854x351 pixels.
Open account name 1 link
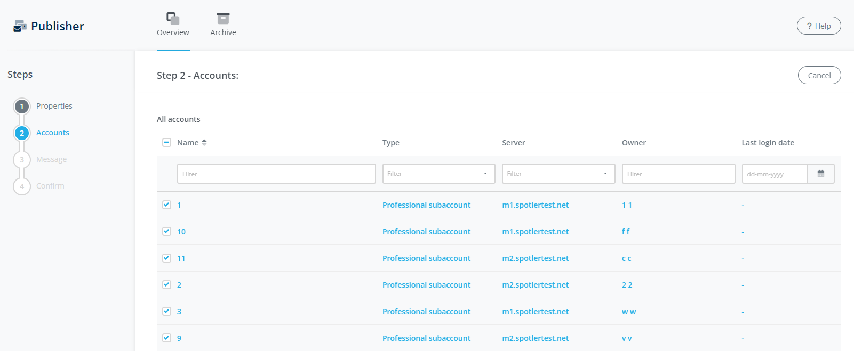(179, 205)
